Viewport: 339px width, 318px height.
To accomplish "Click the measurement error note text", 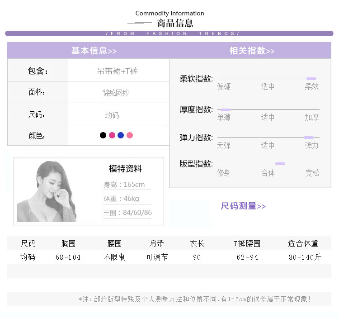I will (194, 299).
